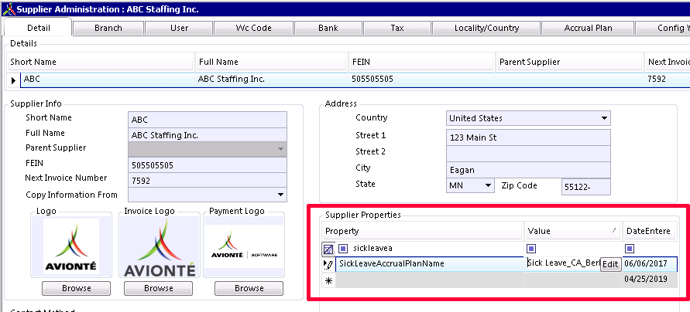The image size is (690, 312).
Task: Click the Next Invoice Number field
Action: pos(207,181)
